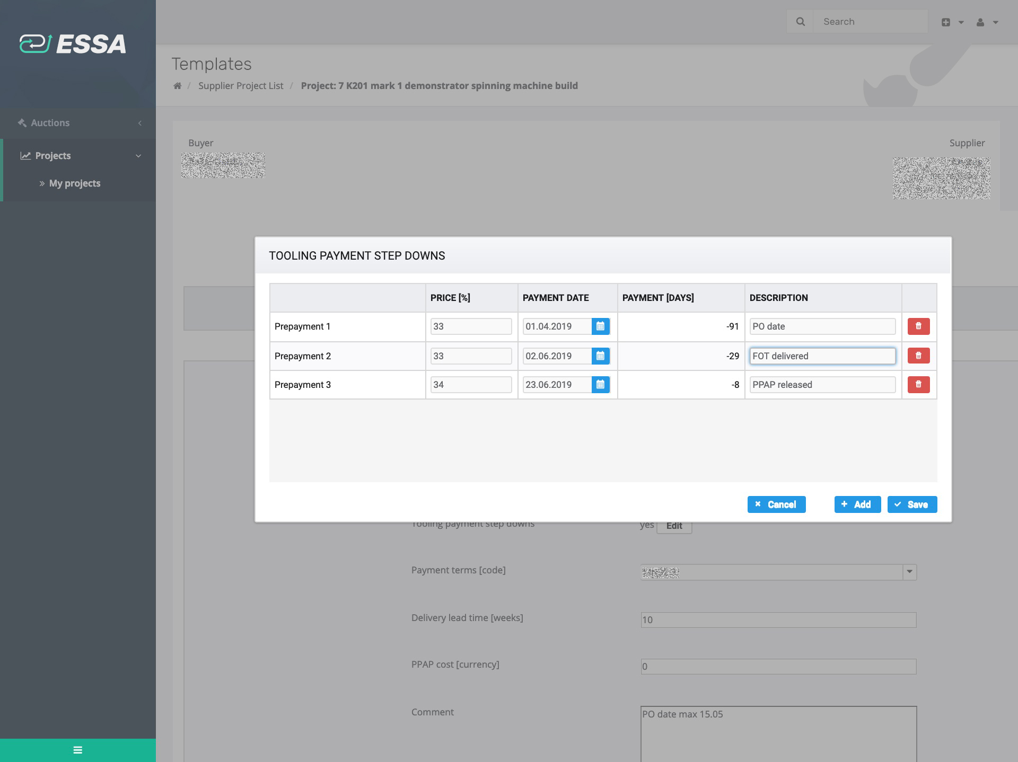Click the home breadcrumb icon

(177, 86)
